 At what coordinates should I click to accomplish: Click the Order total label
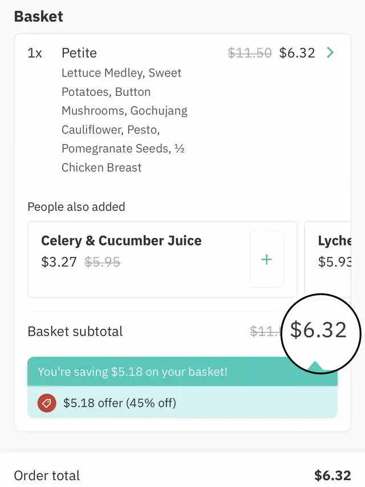47,475
